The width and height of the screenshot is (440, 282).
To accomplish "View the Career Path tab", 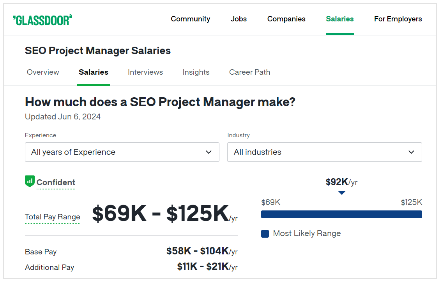I will (249, 72).
